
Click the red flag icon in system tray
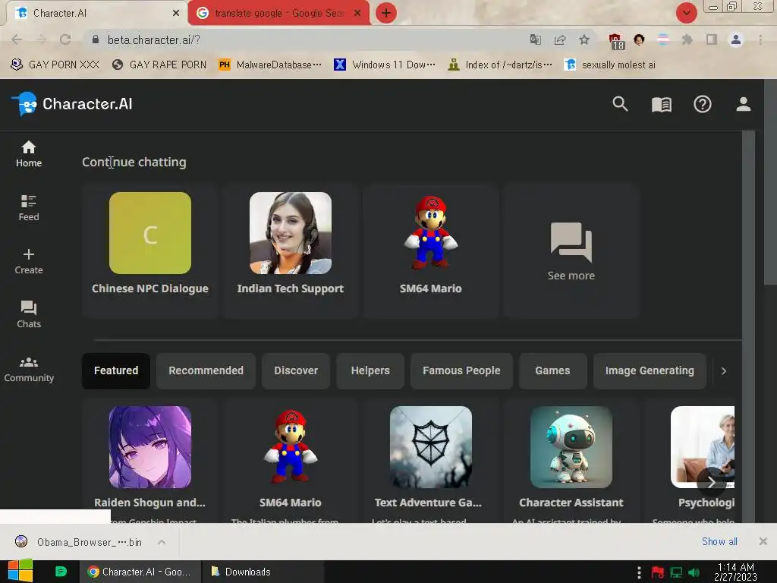(658, 572)
